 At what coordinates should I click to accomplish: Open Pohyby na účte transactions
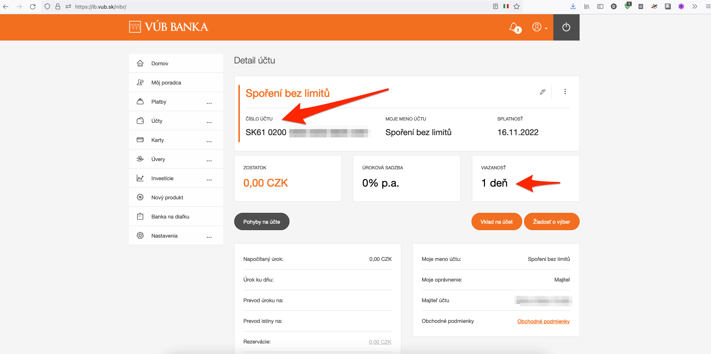click(x=262, y=221)
